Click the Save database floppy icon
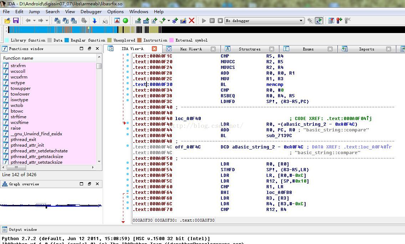Viewport: 405px width, 244px height. point(16,21)
